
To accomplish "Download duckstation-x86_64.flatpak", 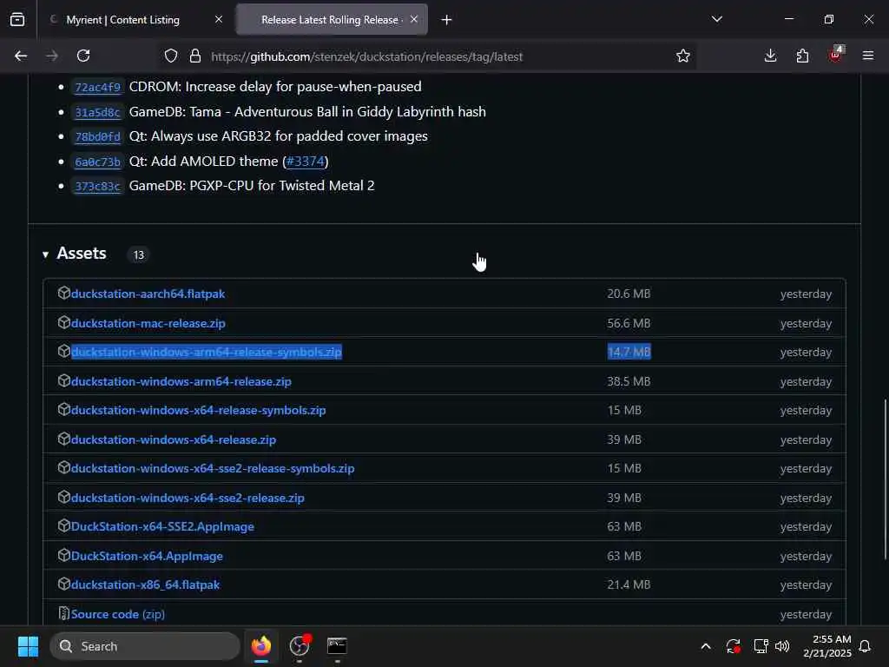I will [145, 584].
